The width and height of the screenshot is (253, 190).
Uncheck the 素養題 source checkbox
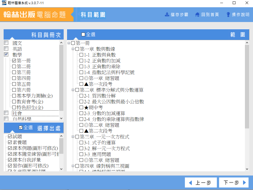tap(10, 142)
